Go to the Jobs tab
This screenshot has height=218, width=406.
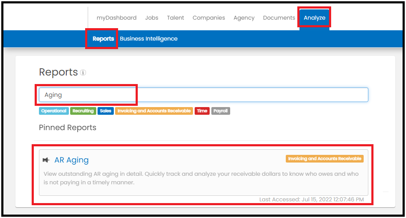coord(152,18)
